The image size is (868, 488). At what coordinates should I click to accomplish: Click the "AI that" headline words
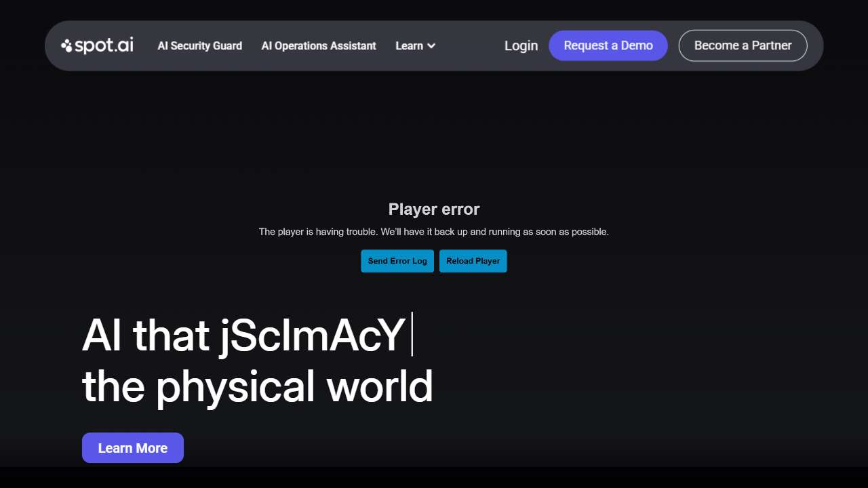click(146, 335)
